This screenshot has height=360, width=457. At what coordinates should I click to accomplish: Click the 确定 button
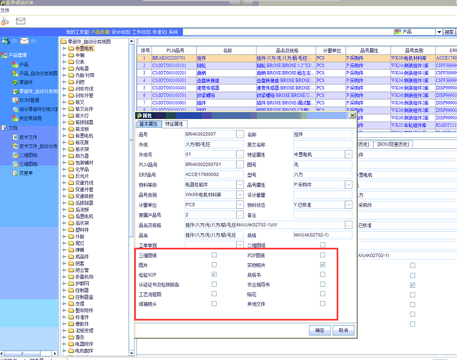click(319, 330)
